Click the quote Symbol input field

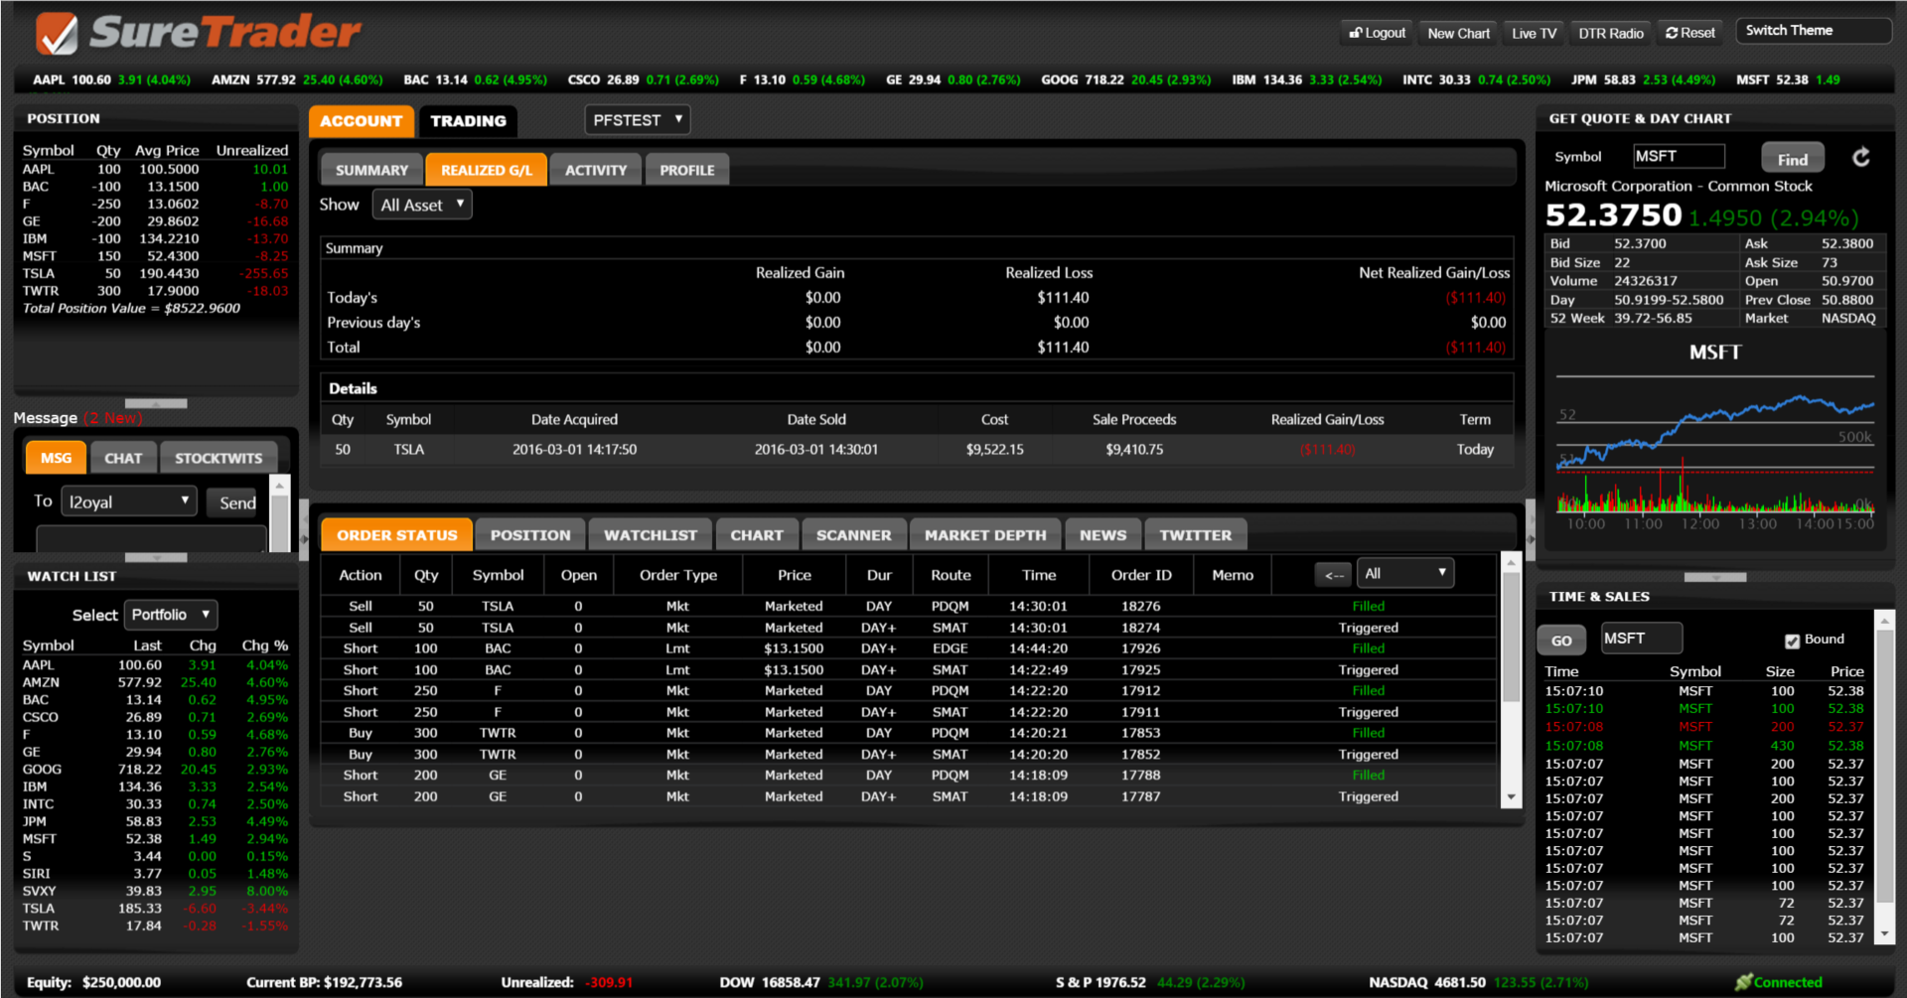(x=1679, y=156)
